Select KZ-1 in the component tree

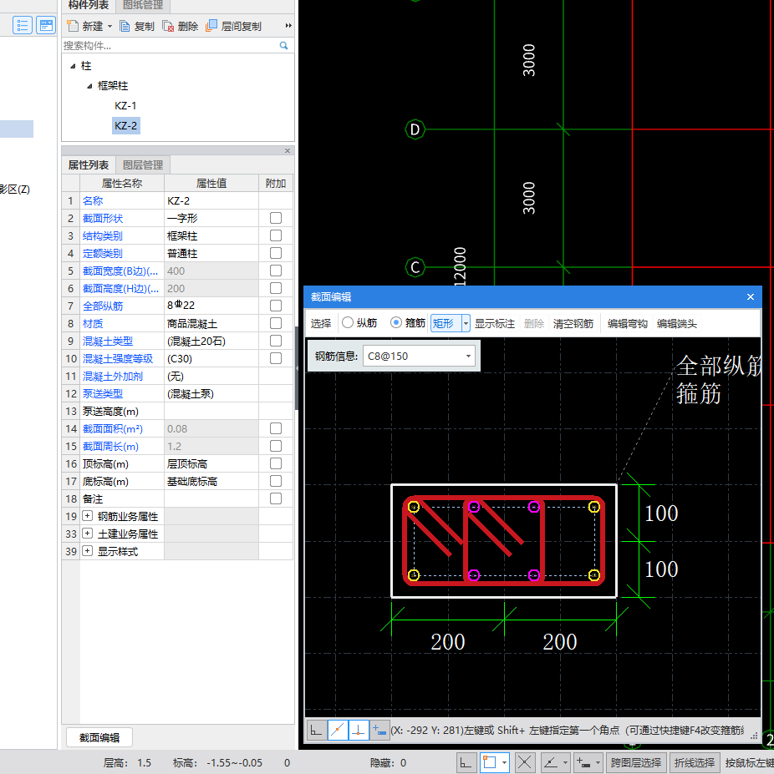[125, 106]
